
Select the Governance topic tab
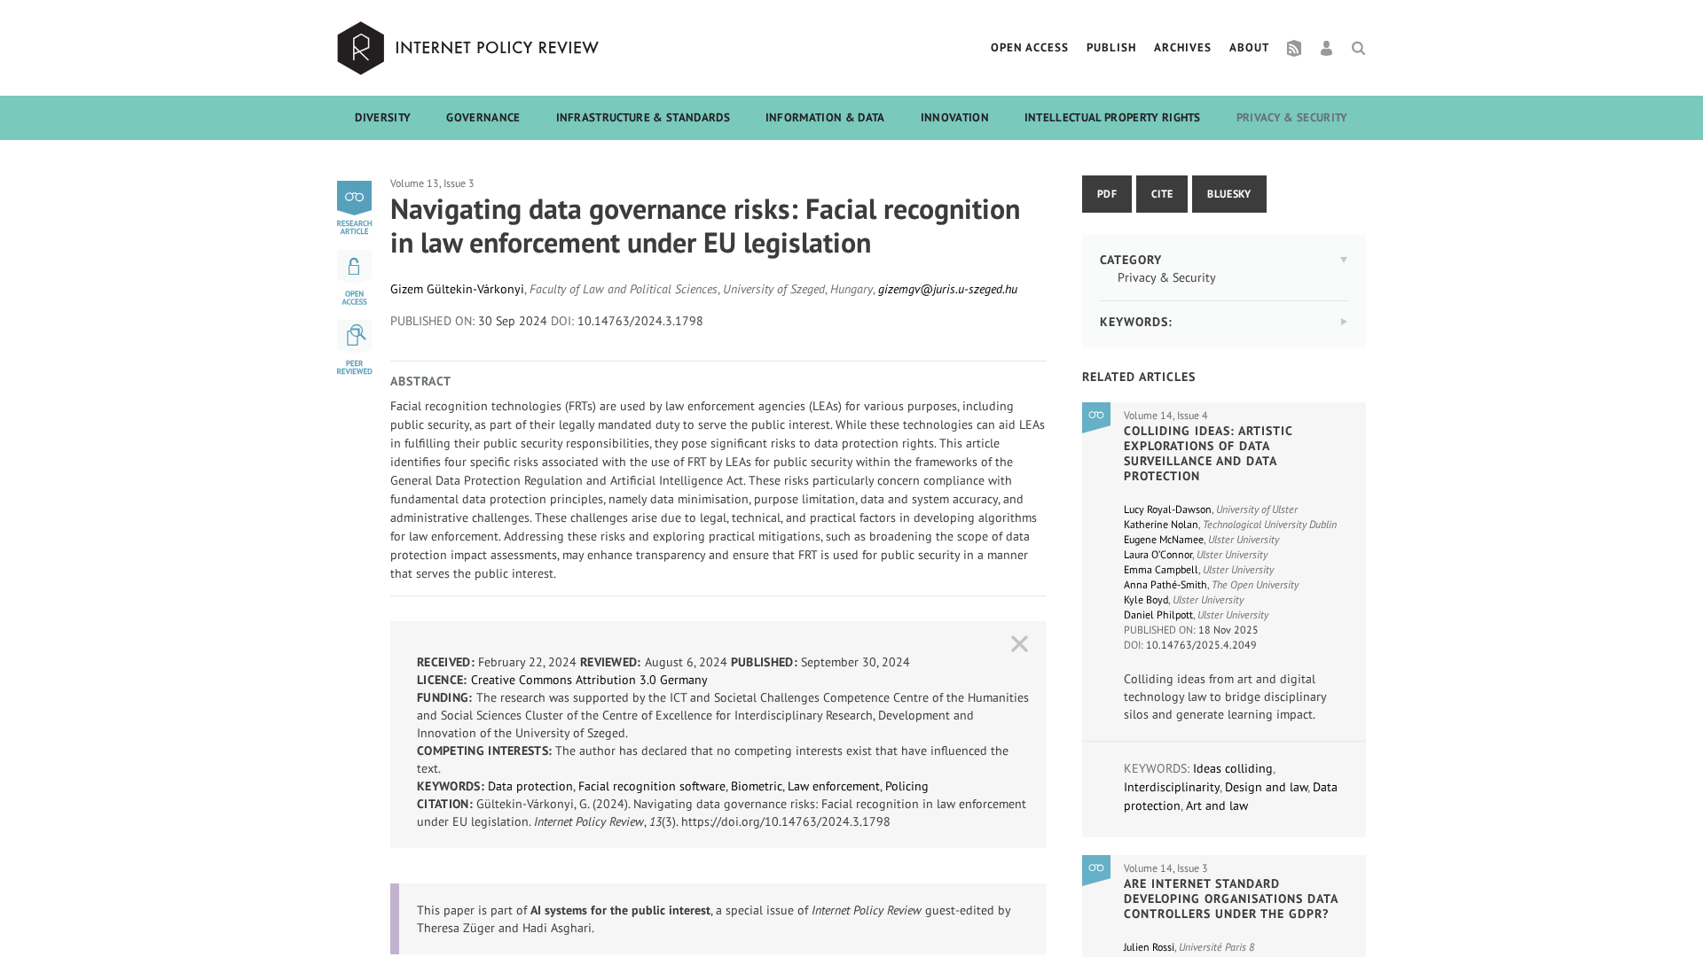pos(483,118)
